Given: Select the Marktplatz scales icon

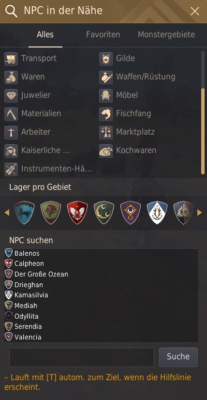Looking at the screenshot, I should (x=106, y=132).
